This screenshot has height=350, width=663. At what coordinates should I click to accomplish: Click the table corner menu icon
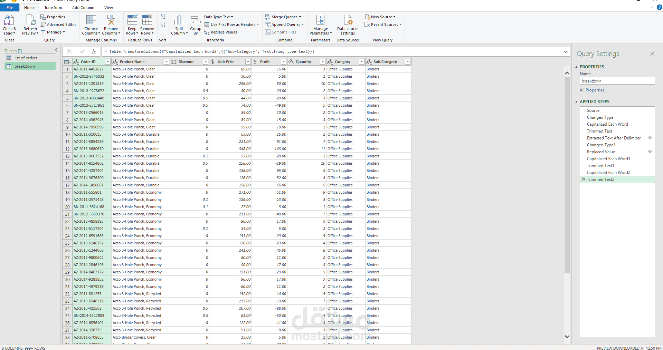point(67,62)
